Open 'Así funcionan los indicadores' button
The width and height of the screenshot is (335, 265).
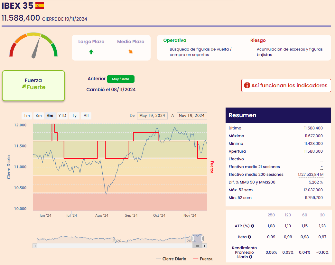coord(286,86)
